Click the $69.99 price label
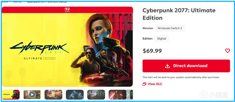The width and height of the screenshot is (235, 102). (152, 51)
